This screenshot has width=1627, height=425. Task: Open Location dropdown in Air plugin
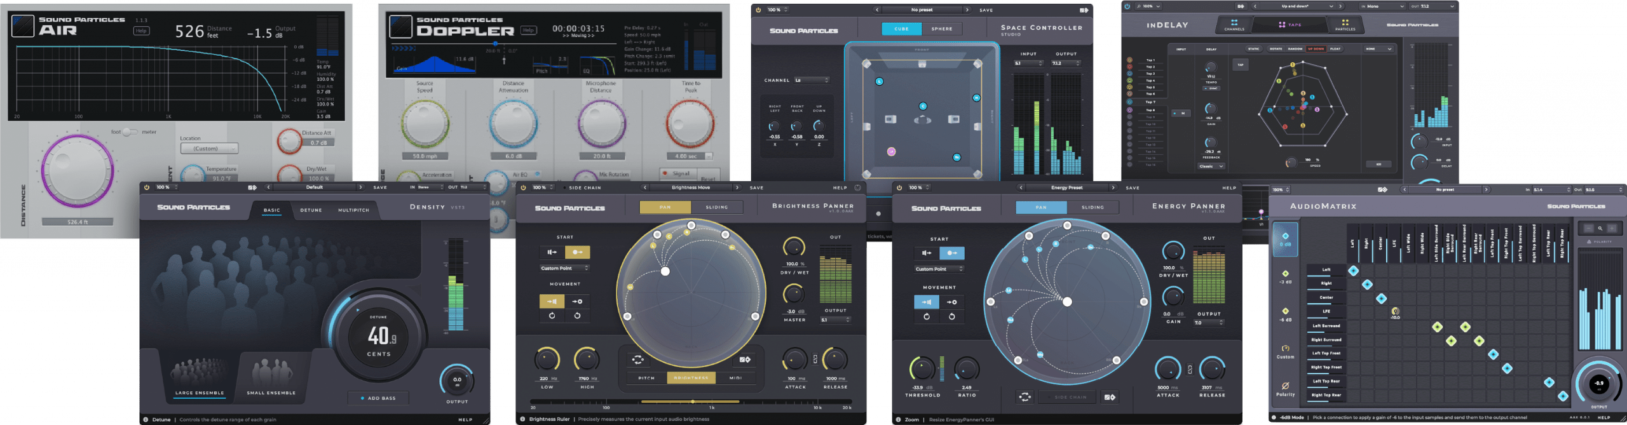[209, 148]
